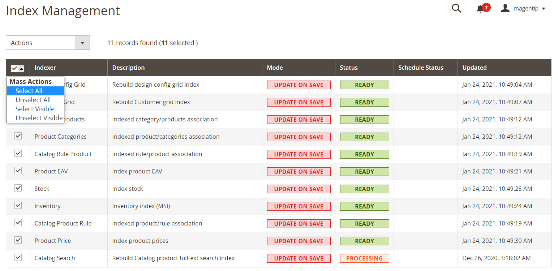Open the Product EAV indexer
The width and height of the screenshot is (558, 271).
(51, 171)
